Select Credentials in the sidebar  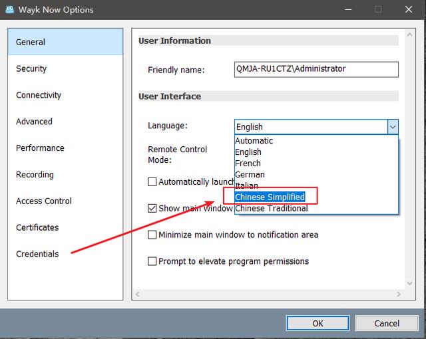coord(65,254)
